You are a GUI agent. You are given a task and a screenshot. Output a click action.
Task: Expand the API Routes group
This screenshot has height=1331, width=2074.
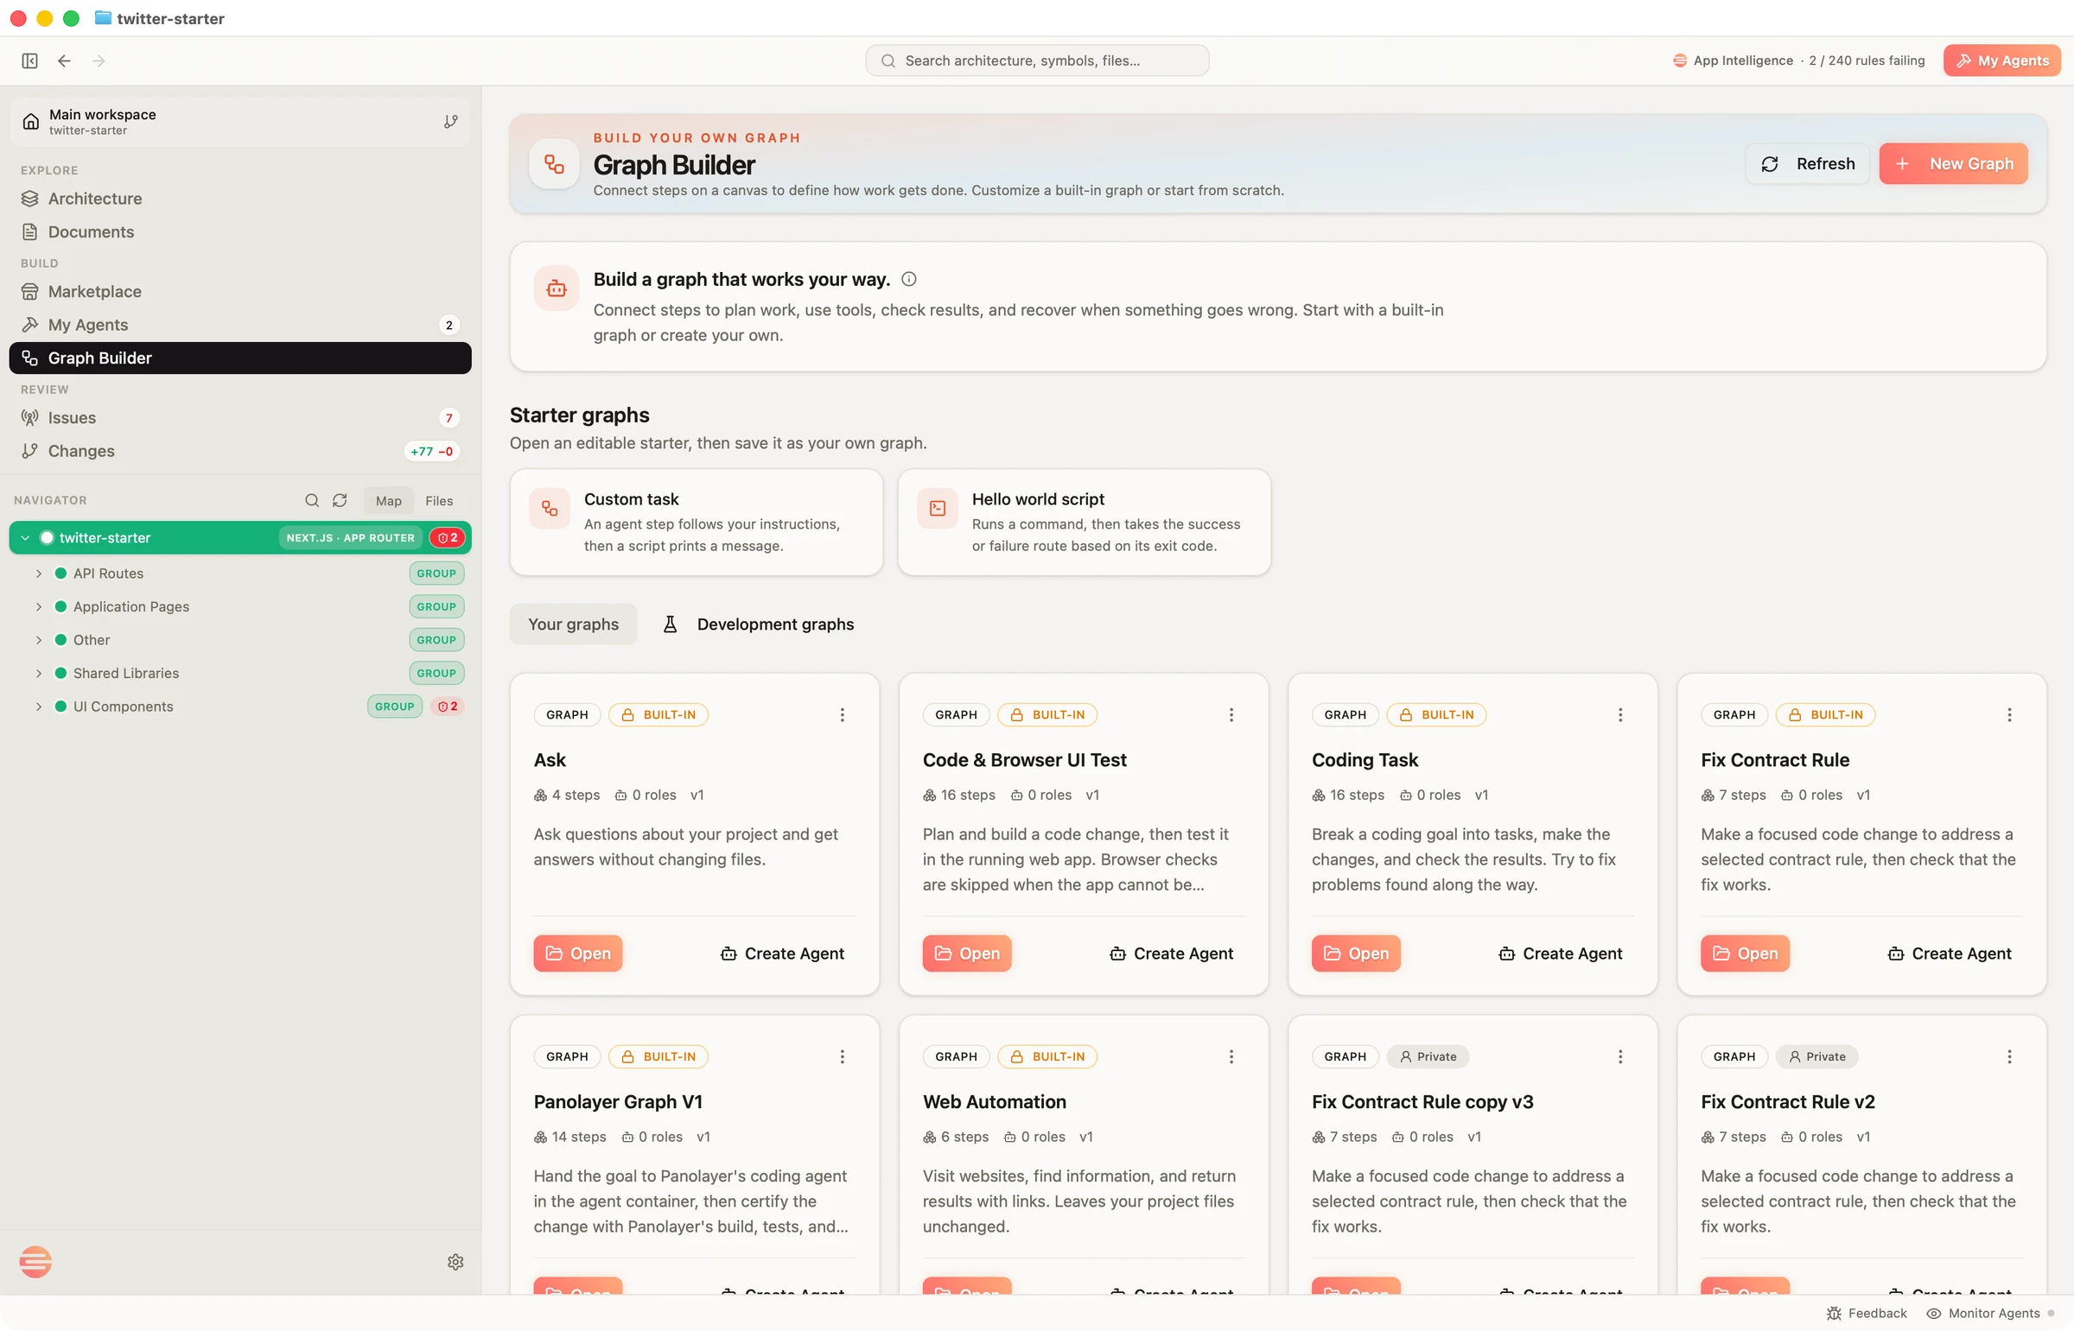39,573
